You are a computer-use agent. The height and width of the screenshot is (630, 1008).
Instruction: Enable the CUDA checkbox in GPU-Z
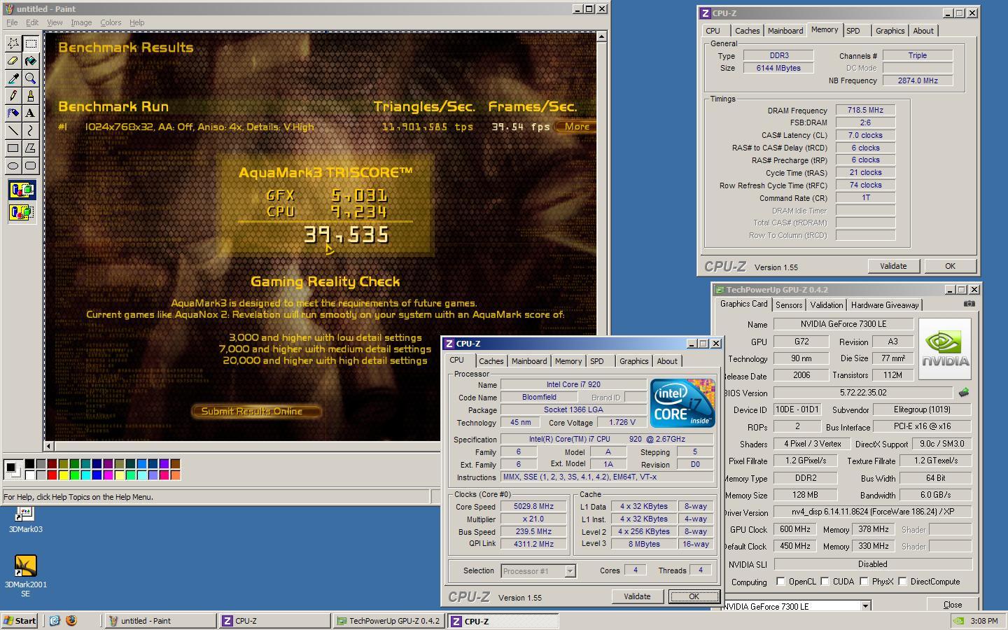pos(825,582)
